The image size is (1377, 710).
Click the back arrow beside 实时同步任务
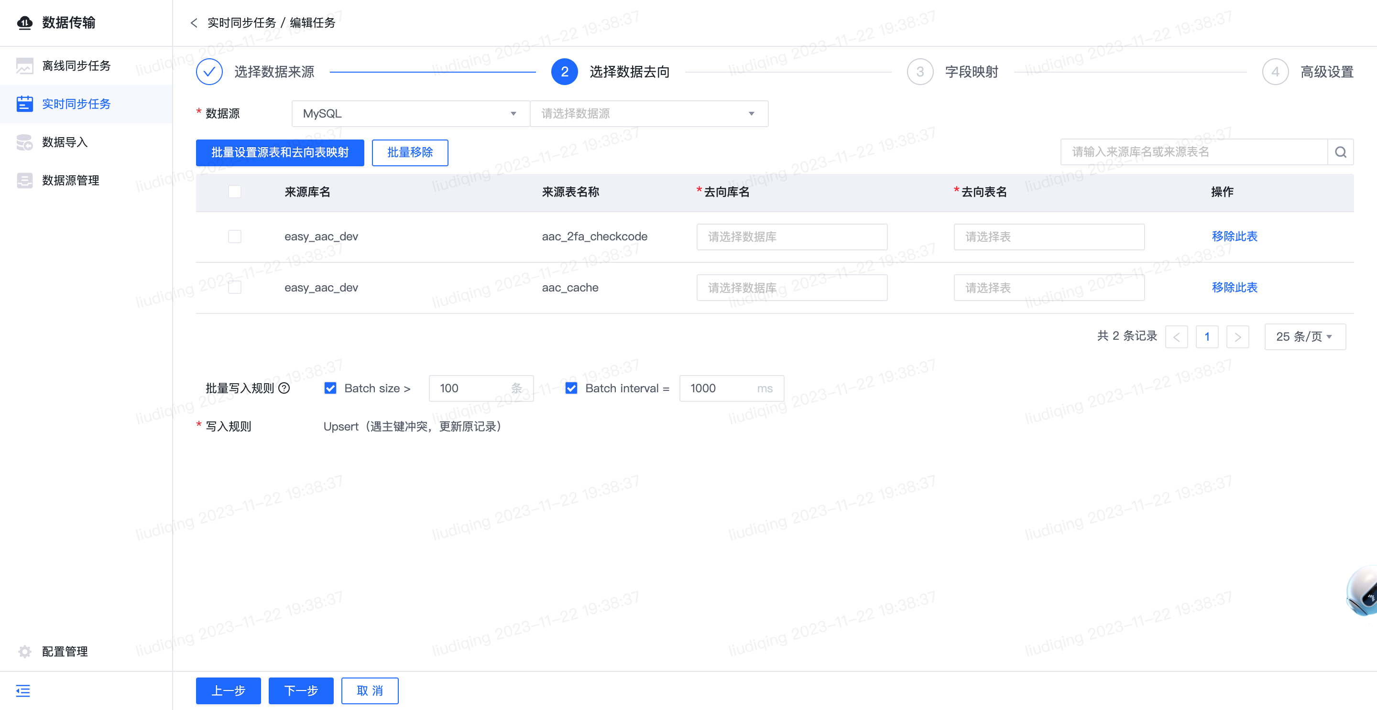pos(194,23)
